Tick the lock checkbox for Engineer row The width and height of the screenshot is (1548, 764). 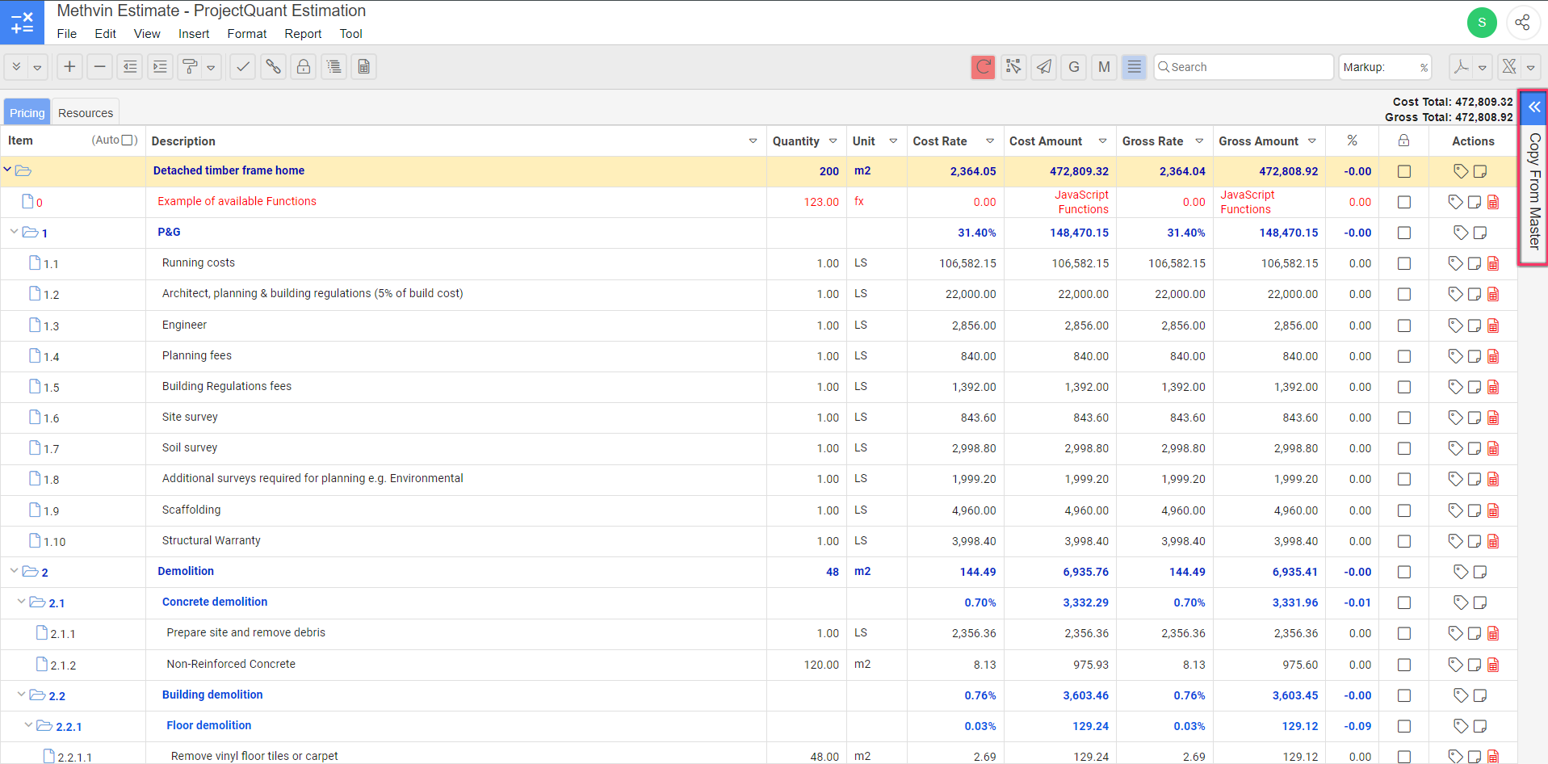pos(1404,325)
